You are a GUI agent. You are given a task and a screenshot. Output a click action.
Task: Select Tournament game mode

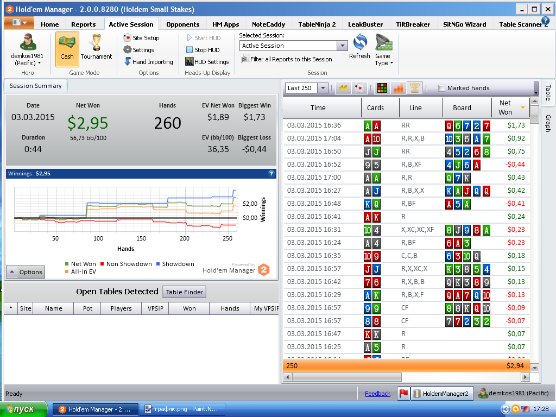pyautogui.click(x=96, y=47)
